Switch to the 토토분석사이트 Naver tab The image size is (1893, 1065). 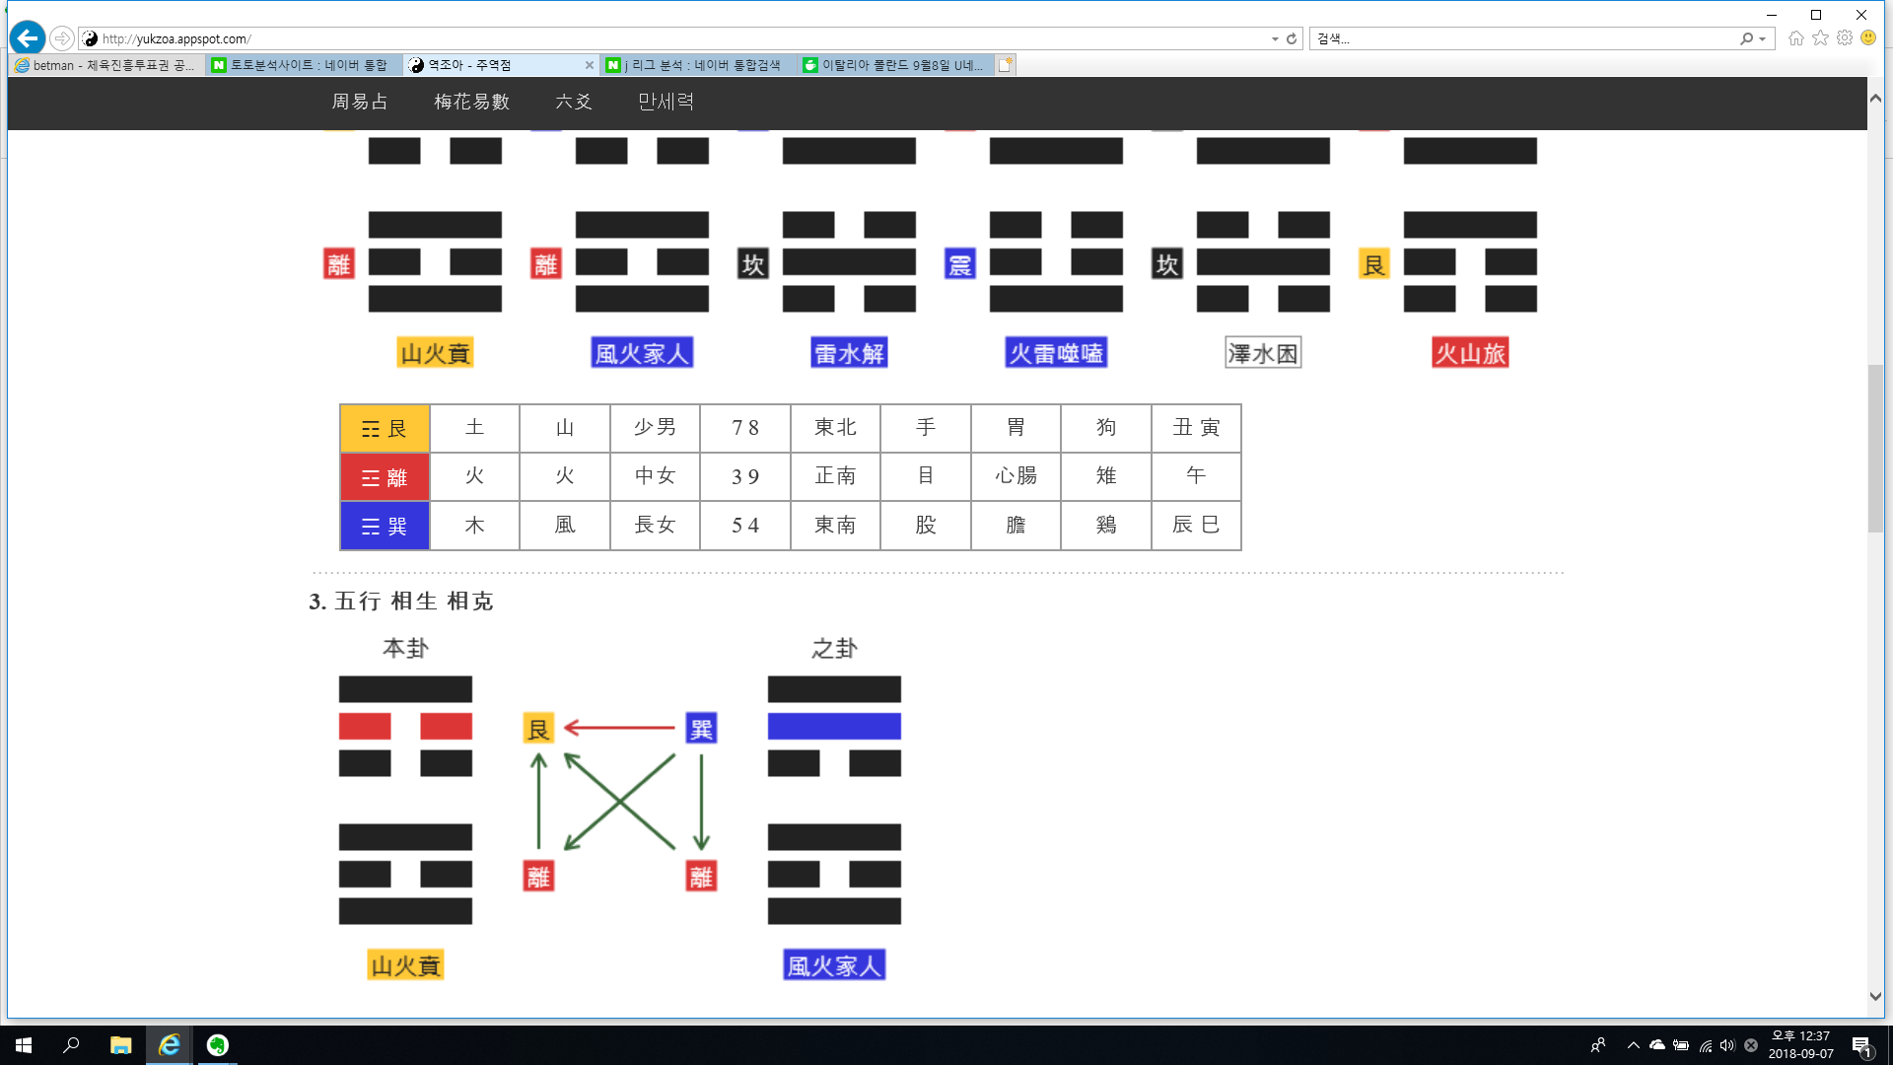[x=305, y=65]
